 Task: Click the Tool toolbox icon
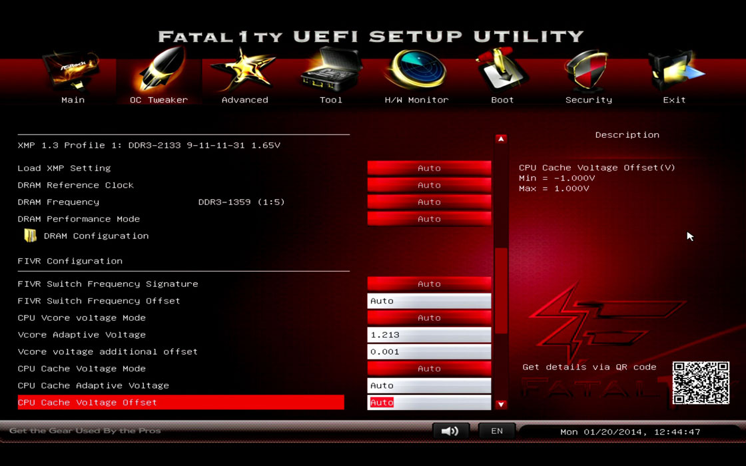point(330,72)
